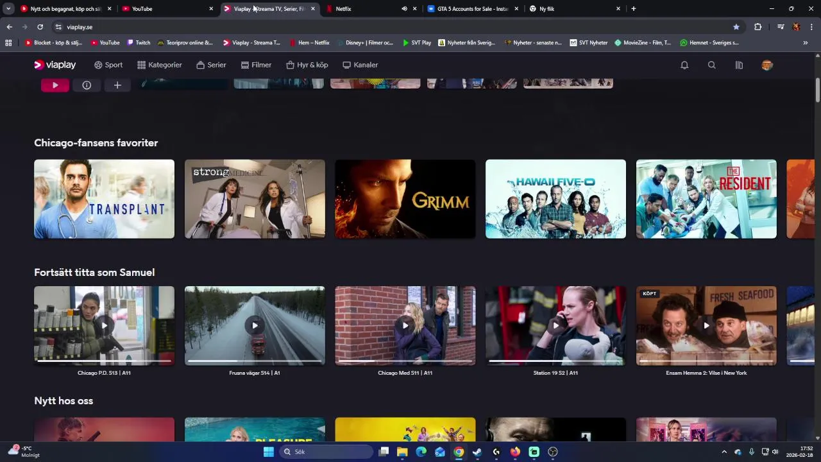This screenshot has height=462, width=821.
Task: Reload the Viaplay page
Action: click(40, 27)
